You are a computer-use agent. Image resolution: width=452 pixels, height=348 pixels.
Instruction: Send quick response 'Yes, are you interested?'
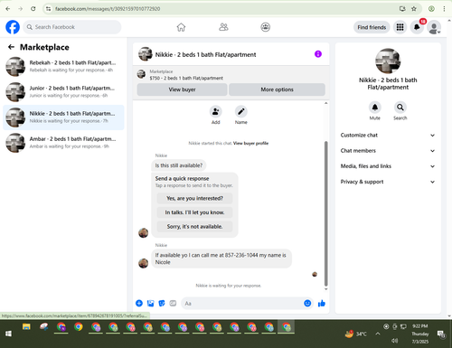(194, 198)
